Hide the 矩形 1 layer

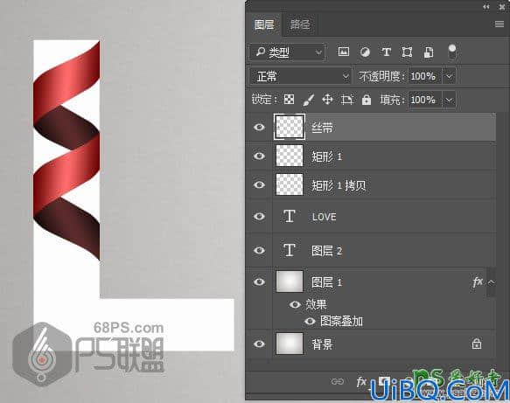(x=259, y=156)
